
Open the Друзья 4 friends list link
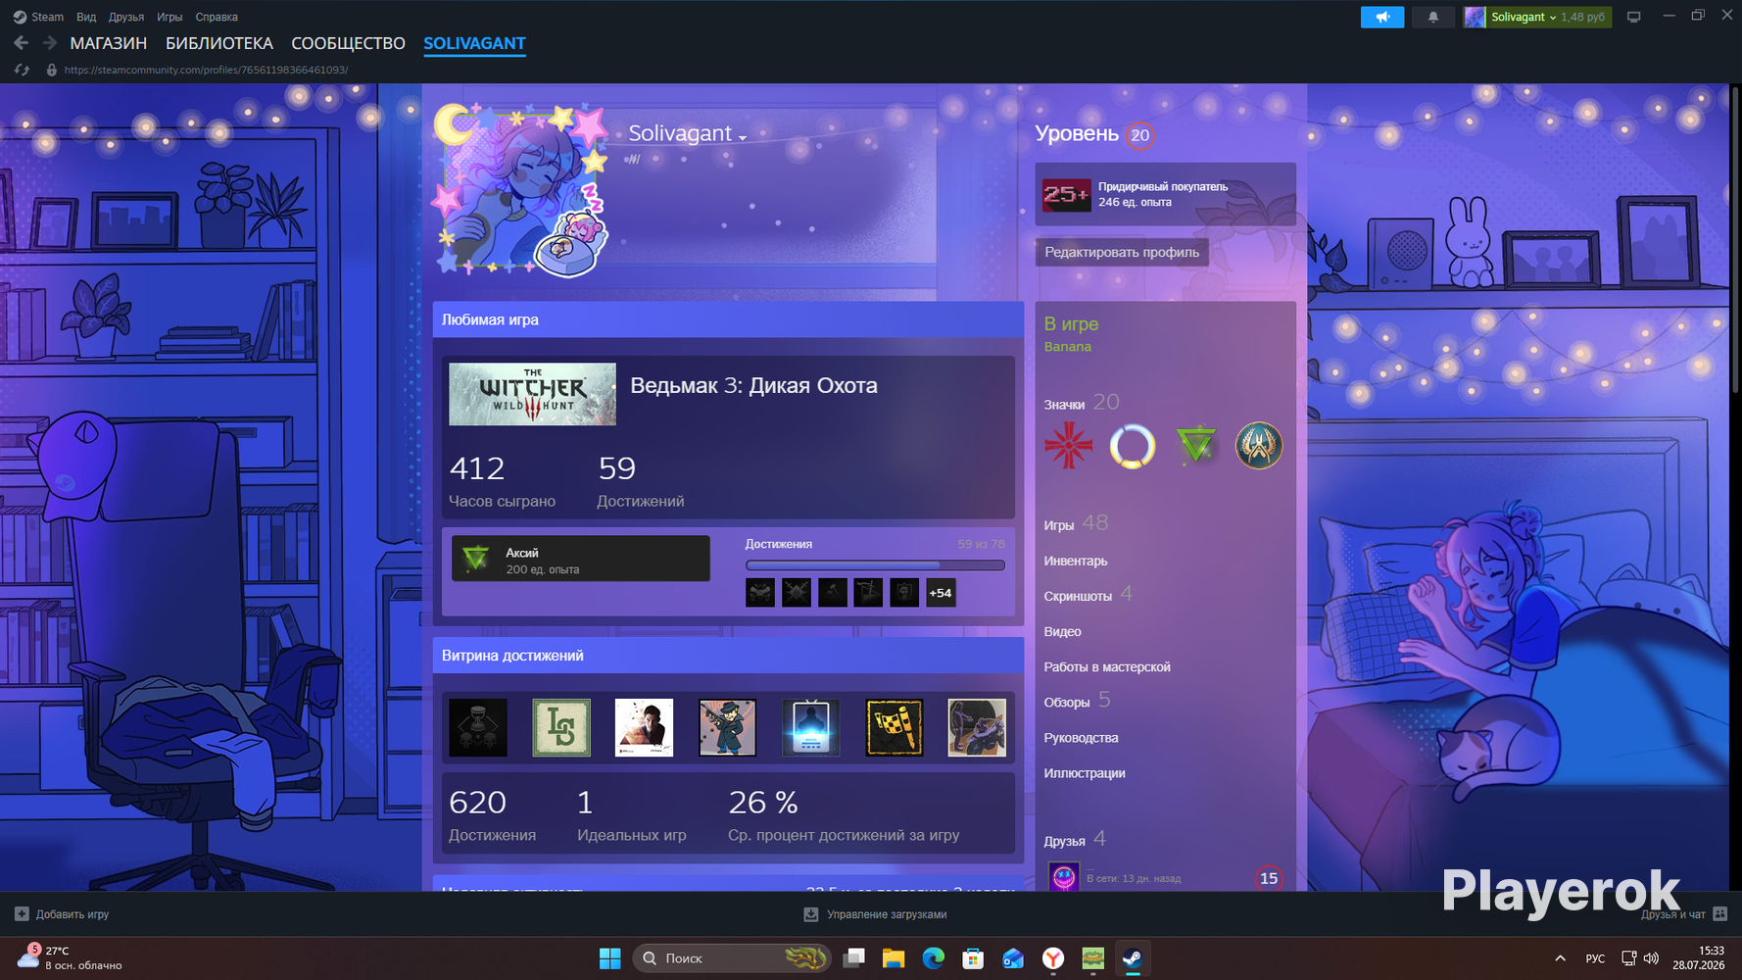point(1075,840)
